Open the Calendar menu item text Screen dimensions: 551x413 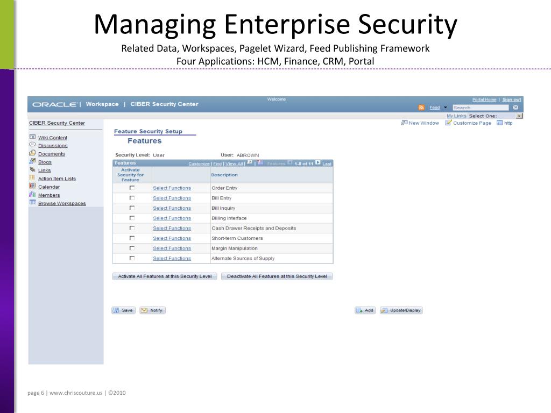tap(49, 187)
